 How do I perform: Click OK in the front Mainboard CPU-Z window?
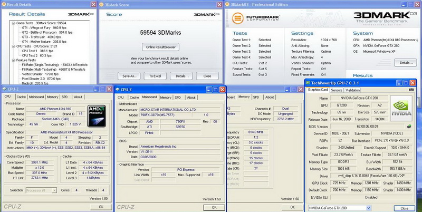point(214,207)
